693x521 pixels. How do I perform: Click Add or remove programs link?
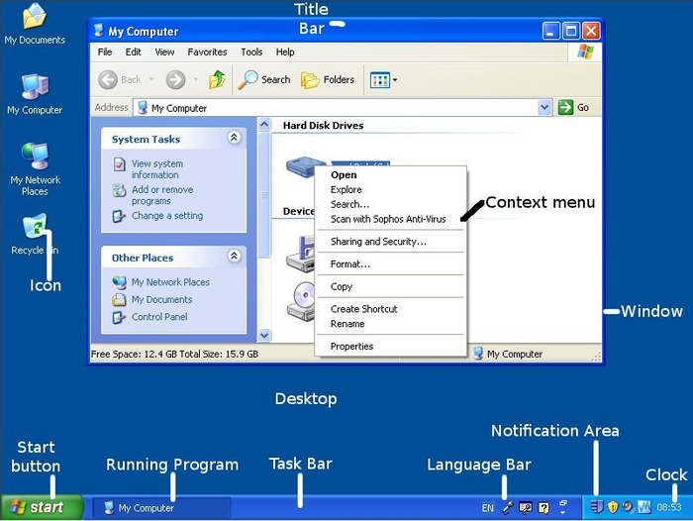[x=161, y=195]
